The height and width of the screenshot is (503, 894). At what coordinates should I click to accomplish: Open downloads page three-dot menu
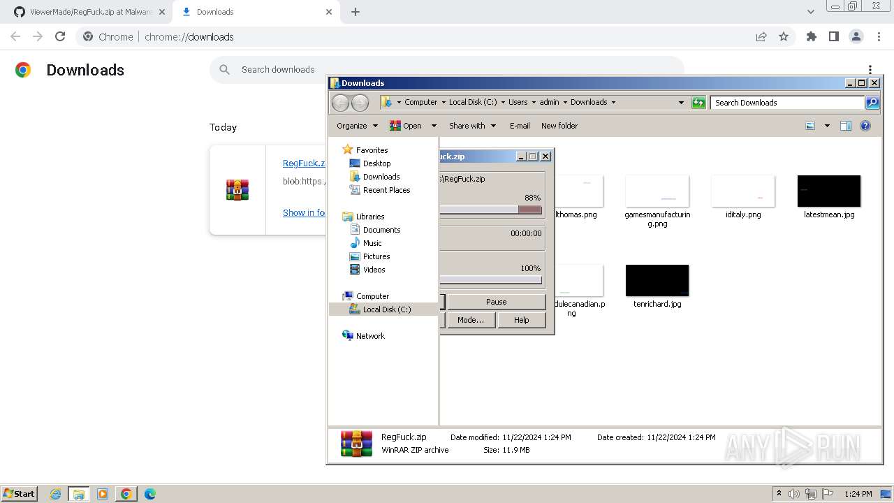[870, 70]
